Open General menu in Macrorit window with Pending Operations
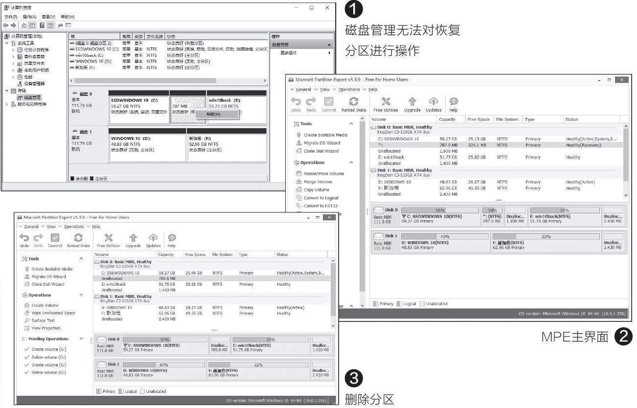The height and width of the screenshot is (408, 637). click(x=31, y=227)
